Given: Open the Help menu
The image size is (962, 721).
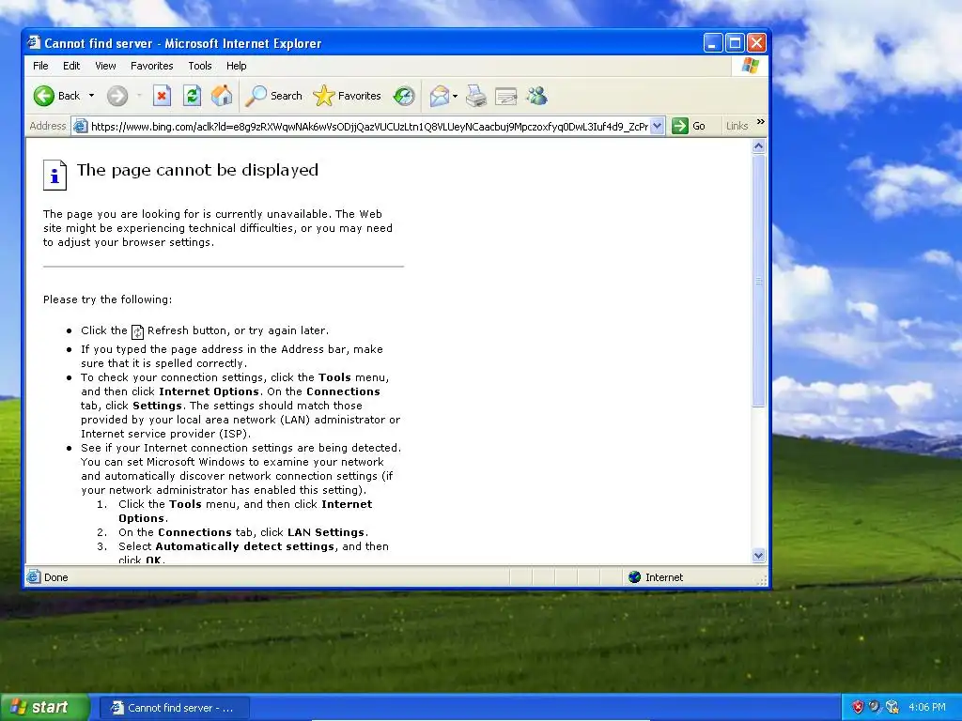Looking at the screenshot, I should click(236, 66).
